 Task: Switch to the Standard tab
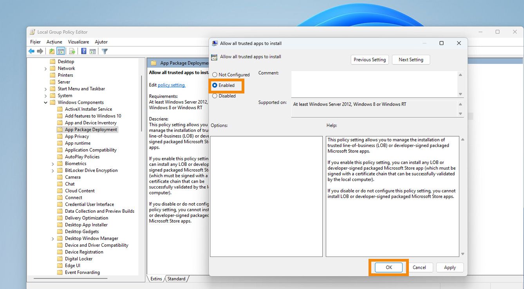(x=176, y=279)
